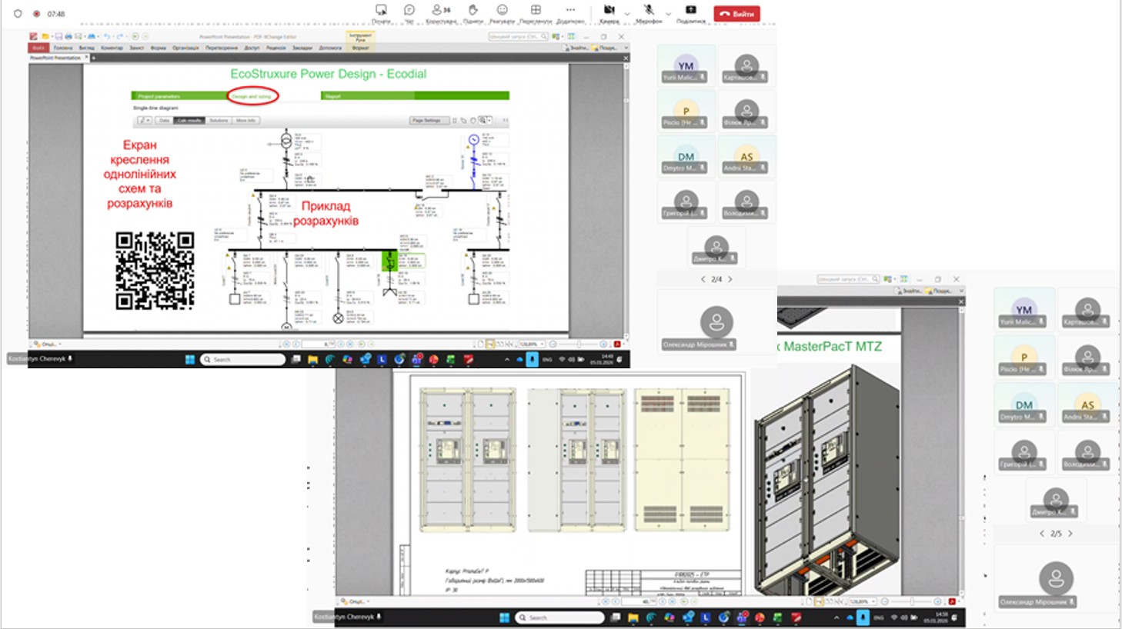Open the reactions emoji menu

point(502,11)
